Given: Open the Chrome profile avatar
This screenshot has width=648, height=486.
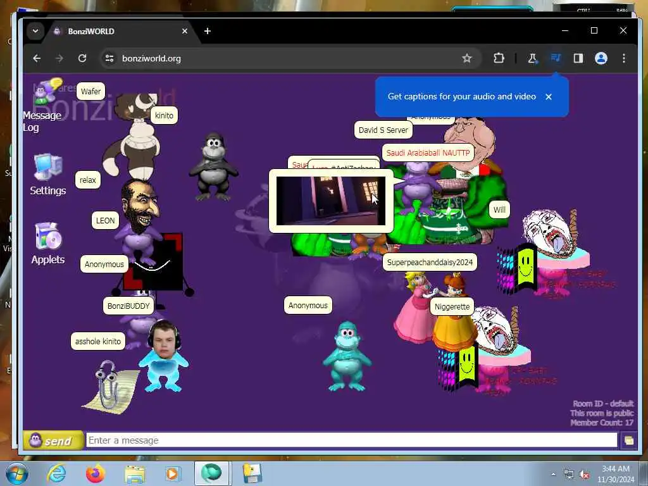Looking at the screenshot, I should [x=601, y=58].
